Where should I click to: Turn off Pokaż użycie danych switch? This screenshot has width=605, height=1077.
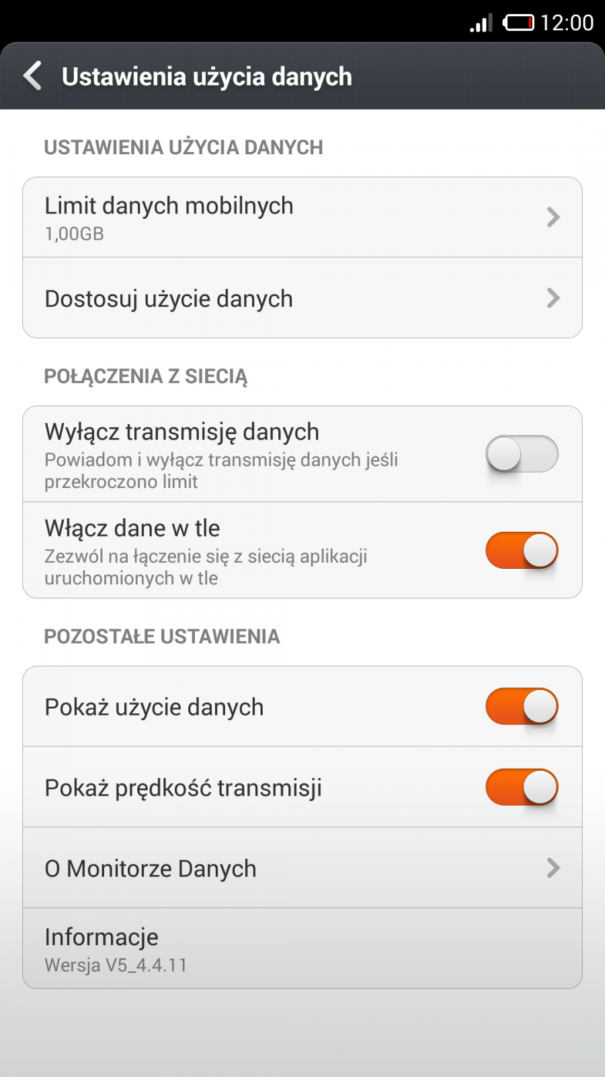[522, 707]
